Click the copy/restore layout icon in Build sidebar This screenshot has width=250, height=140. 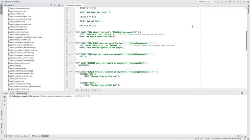click(x=5, y=97)
